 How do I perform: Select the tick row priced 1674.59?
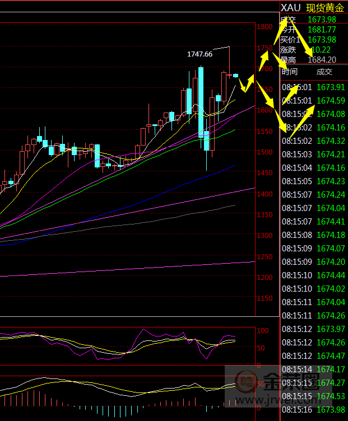pyautogui.click(x=314, y=101)
